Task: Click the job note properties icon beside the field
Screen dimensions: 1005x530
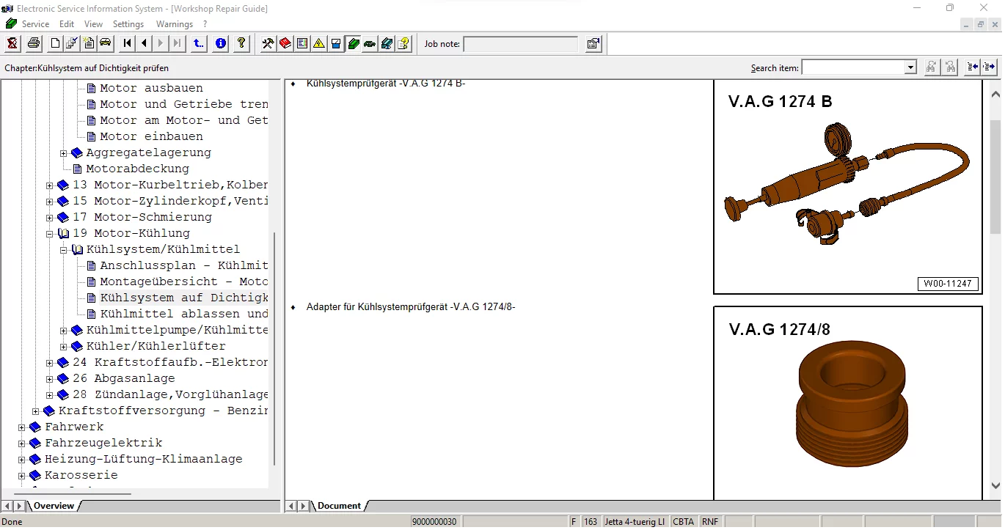Action: point(593,44)
